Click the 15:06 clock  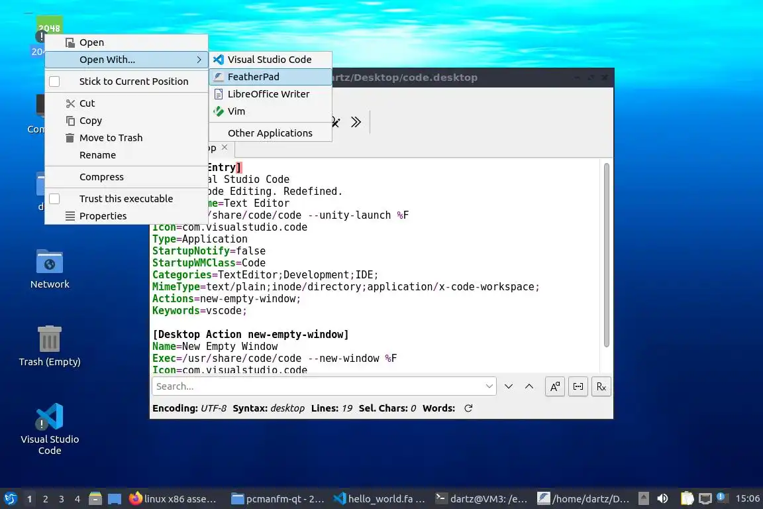coord(747,498)
